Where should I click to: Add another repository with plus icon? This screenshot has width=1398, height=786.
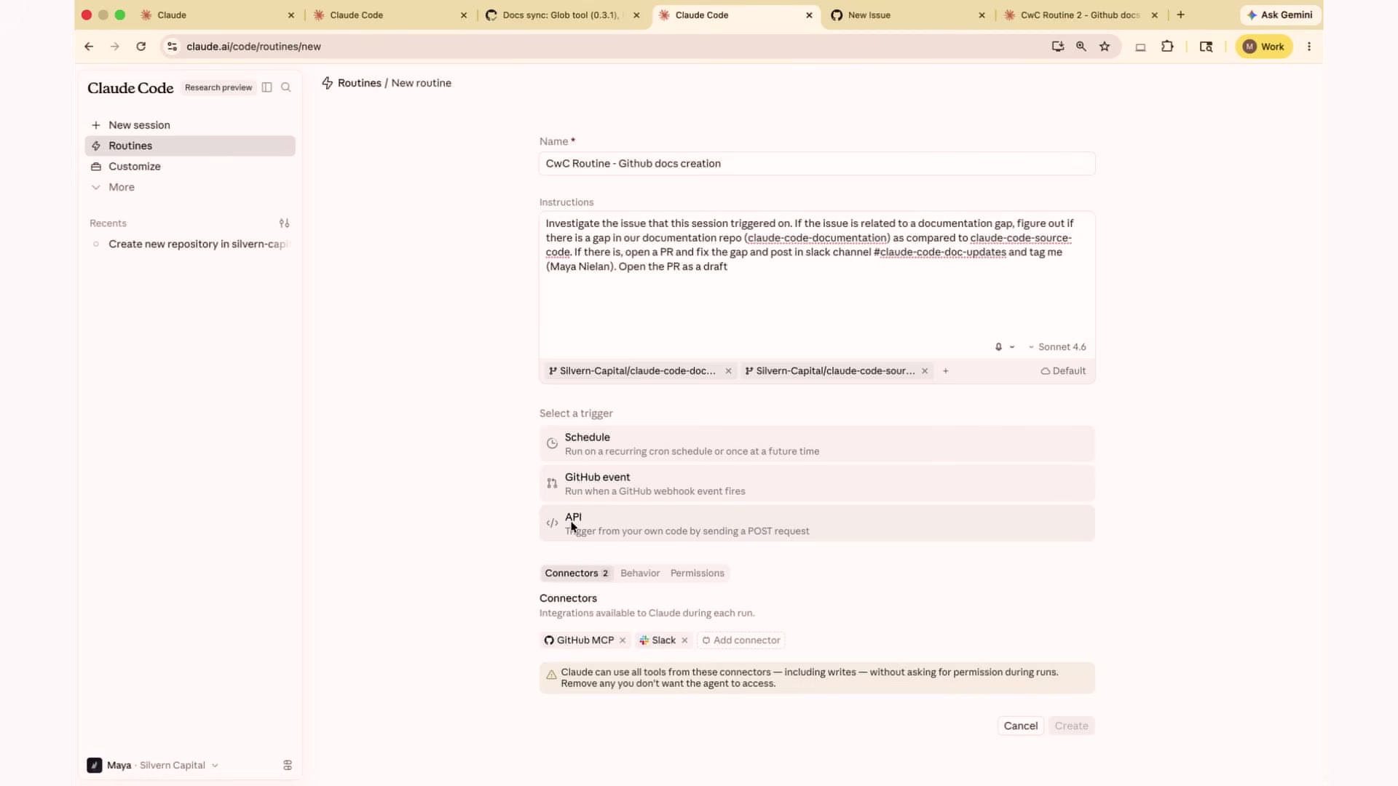coord(946,371)
